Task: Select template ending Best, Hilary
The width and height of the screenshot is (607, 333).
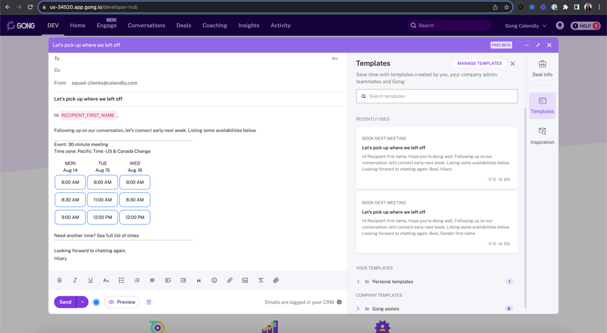Action: point(437,158)
